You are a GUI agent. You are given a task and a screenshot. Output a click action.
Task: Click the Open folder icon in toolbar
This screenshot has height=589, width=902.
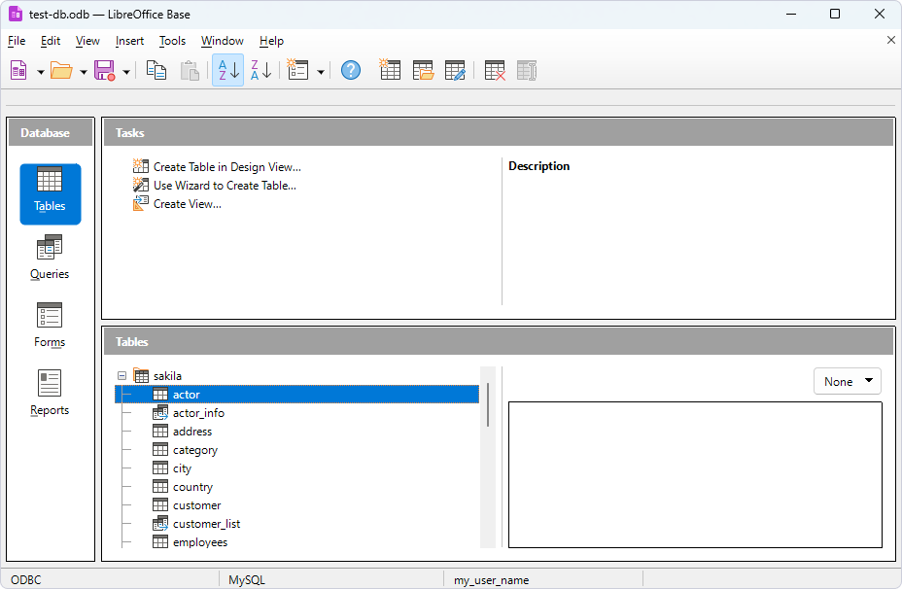pyautogui.click(x=61, y=70)
